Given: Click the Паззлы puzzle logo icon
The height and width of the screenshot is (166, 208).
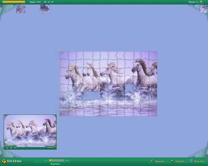Looking at the screenshot, I should click(x=4, y=161).
